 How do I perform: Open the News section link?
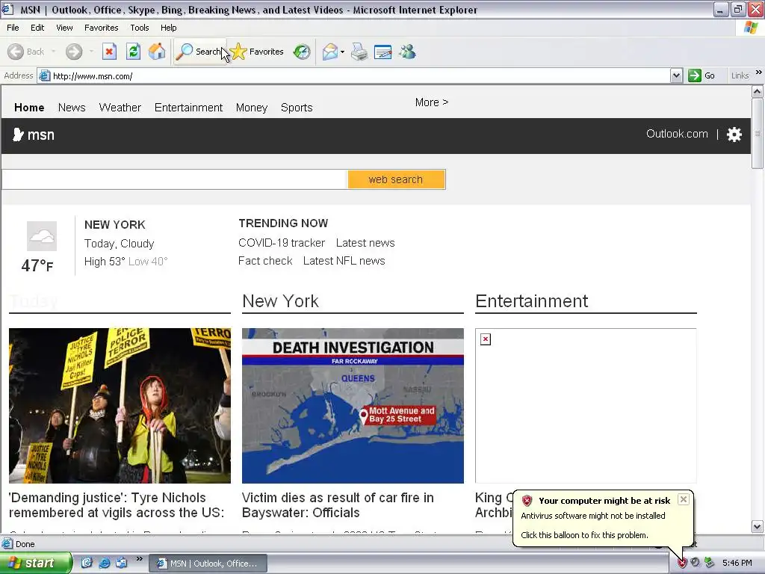[x=72, y=108]
